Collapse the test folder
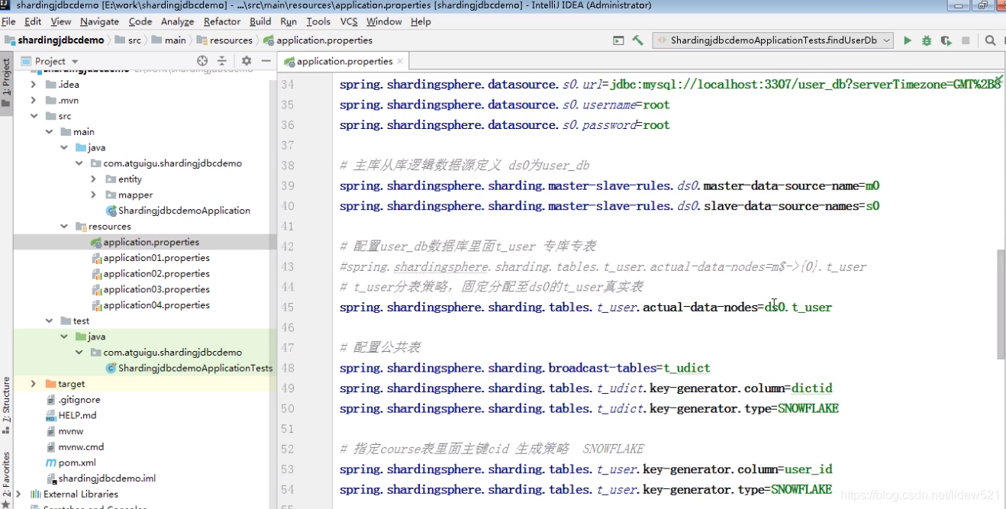Screen dimensions: 1006x509 point(50,321)
